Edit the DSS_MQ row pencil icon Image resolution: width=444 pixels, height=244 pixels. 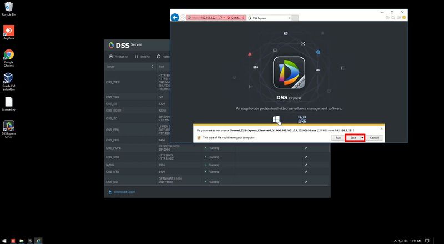coord(306,182)
